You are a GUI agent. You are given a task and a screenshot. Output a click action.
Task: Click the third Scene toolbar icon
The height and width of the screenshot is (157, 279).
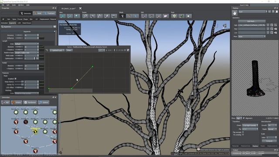(99, 16)
